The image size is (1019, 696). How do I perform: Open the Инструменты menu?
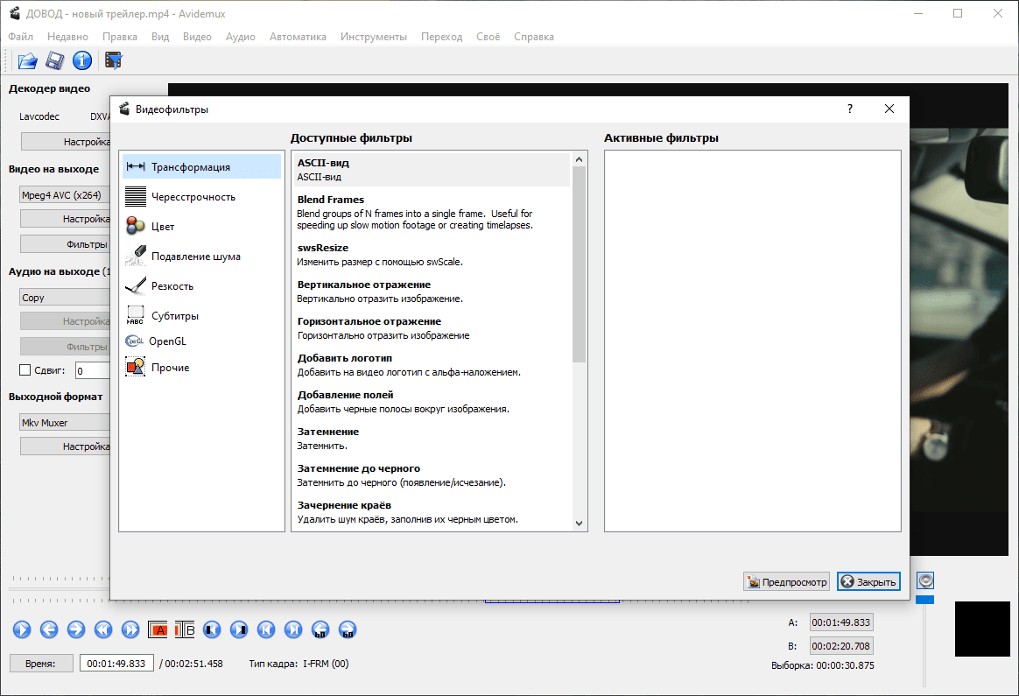(x=374, y=37)
